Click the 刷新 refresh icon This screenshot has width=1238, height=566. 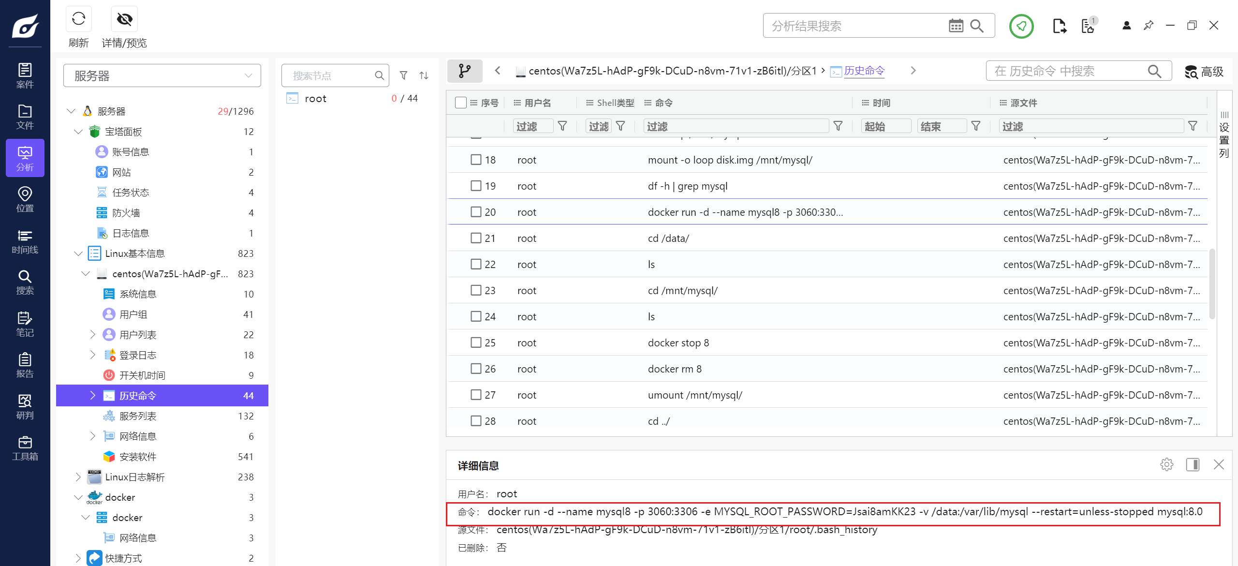click(78, 19)
